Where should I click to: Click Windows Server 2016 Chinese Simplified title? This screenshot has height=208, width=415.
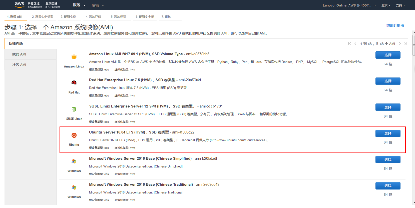(140, 158)
